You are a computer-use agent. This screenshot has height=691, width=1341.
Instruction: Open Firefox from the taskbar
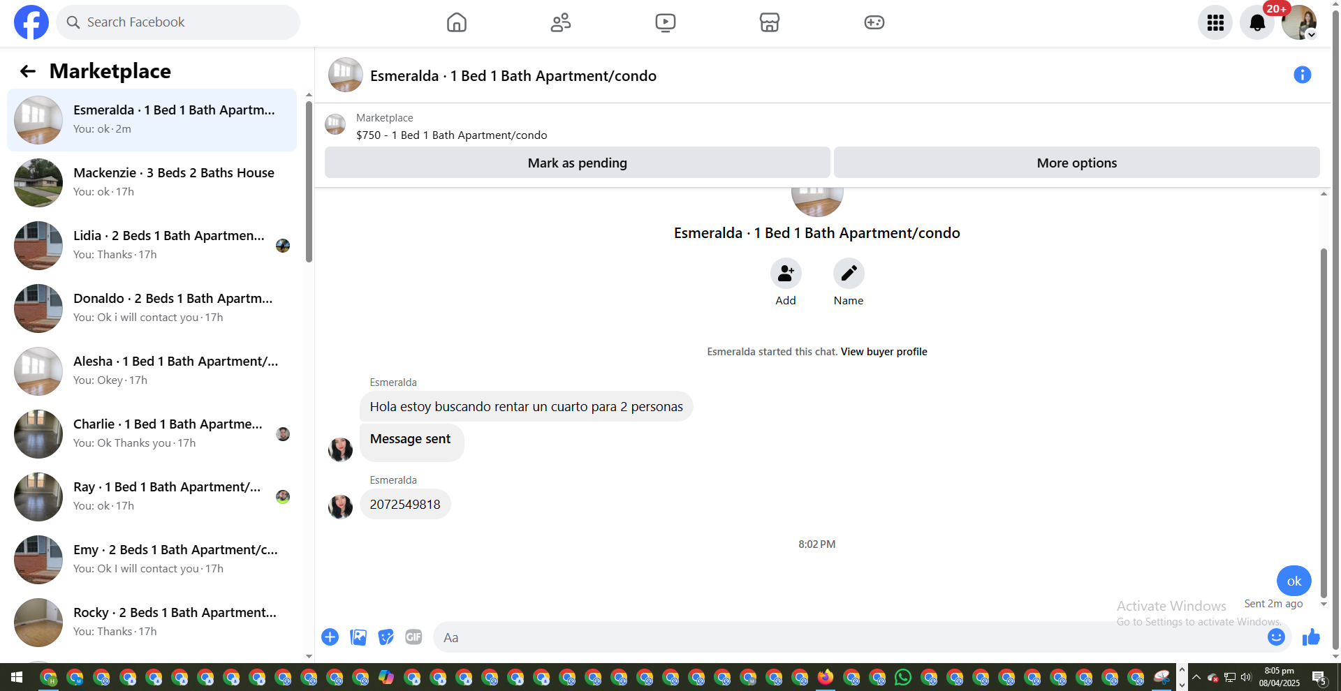[826, 677]
